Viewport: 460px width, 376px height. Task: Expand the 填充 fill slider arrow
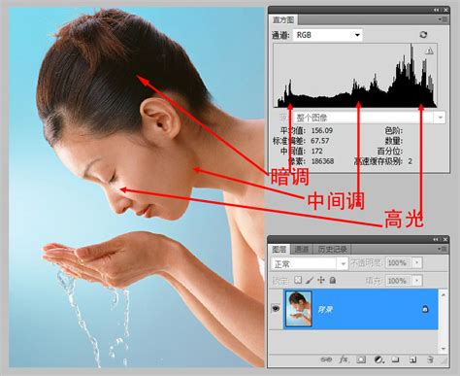tap(417, 280)
